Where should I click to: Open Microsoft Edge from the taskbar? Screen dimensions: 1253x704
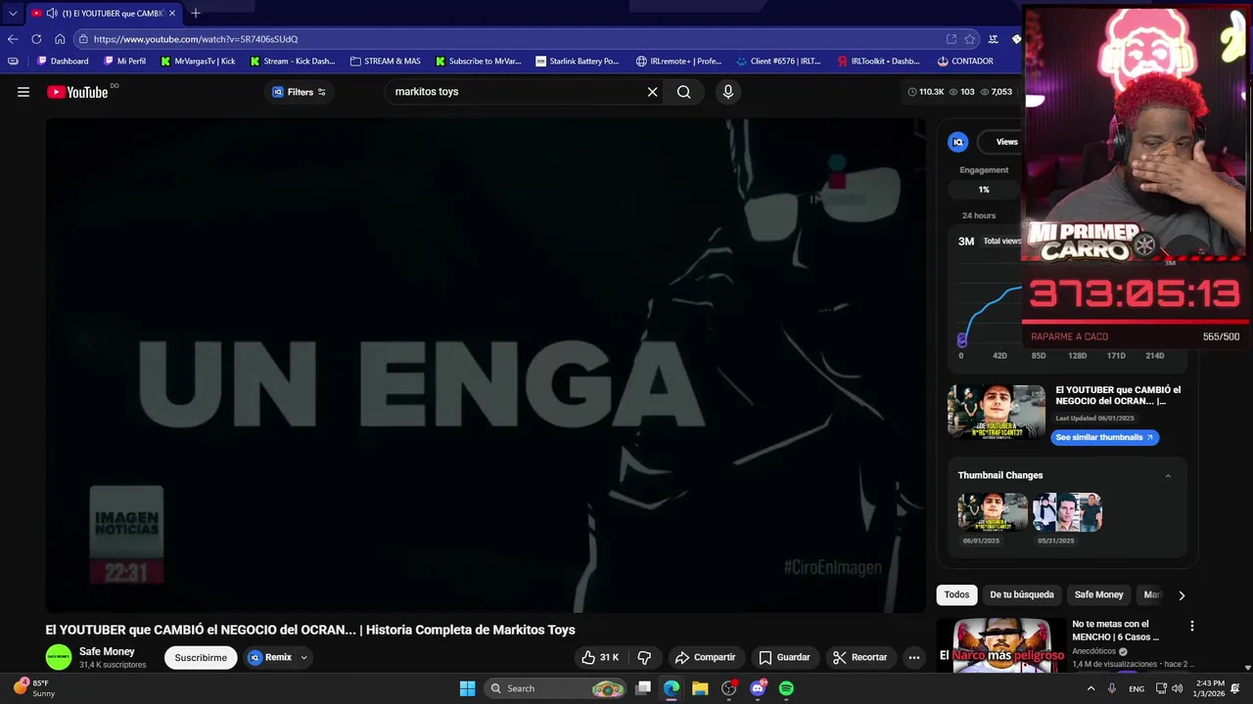tap(672, 688)
